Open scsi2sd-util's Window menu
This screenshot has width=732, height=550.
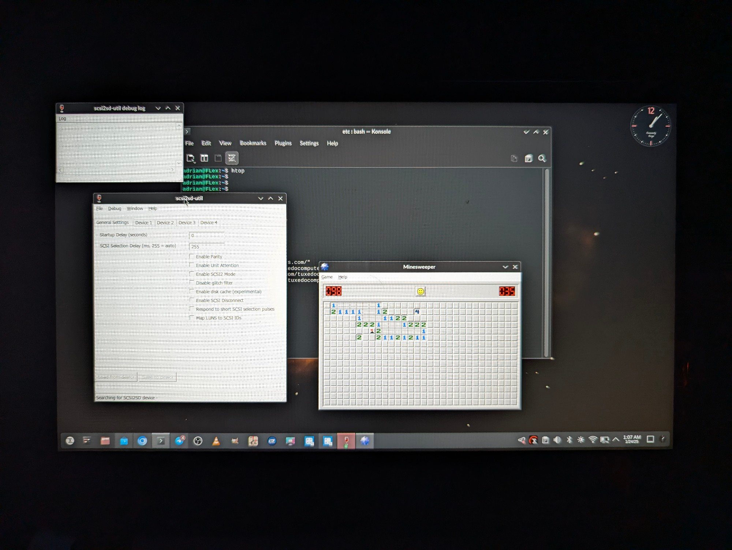point(135,209)
